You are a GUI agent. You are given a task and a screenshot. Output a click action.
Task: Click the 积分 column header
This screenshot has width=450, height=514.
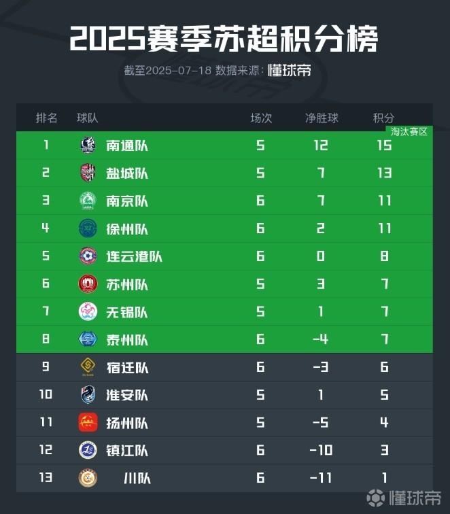384,118
